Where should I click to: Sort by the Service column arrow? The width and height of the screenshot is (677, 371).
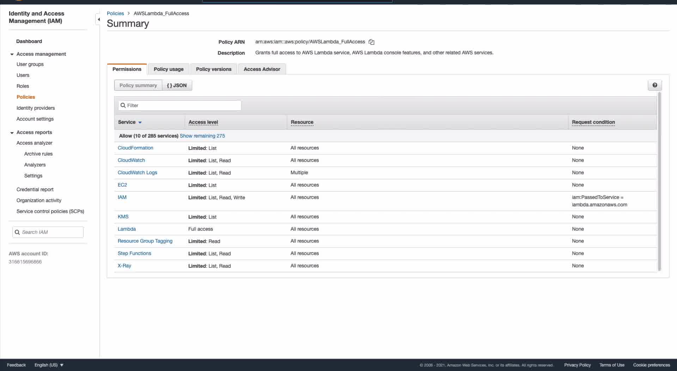(140, 122)
